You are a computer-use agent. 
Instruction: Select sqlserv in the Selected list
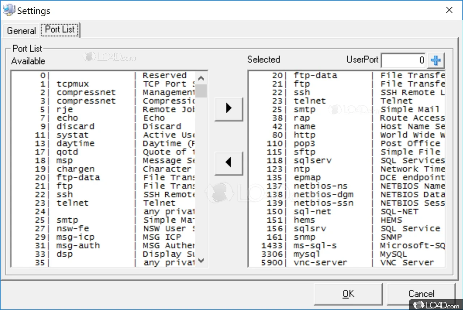coord(347,161)
